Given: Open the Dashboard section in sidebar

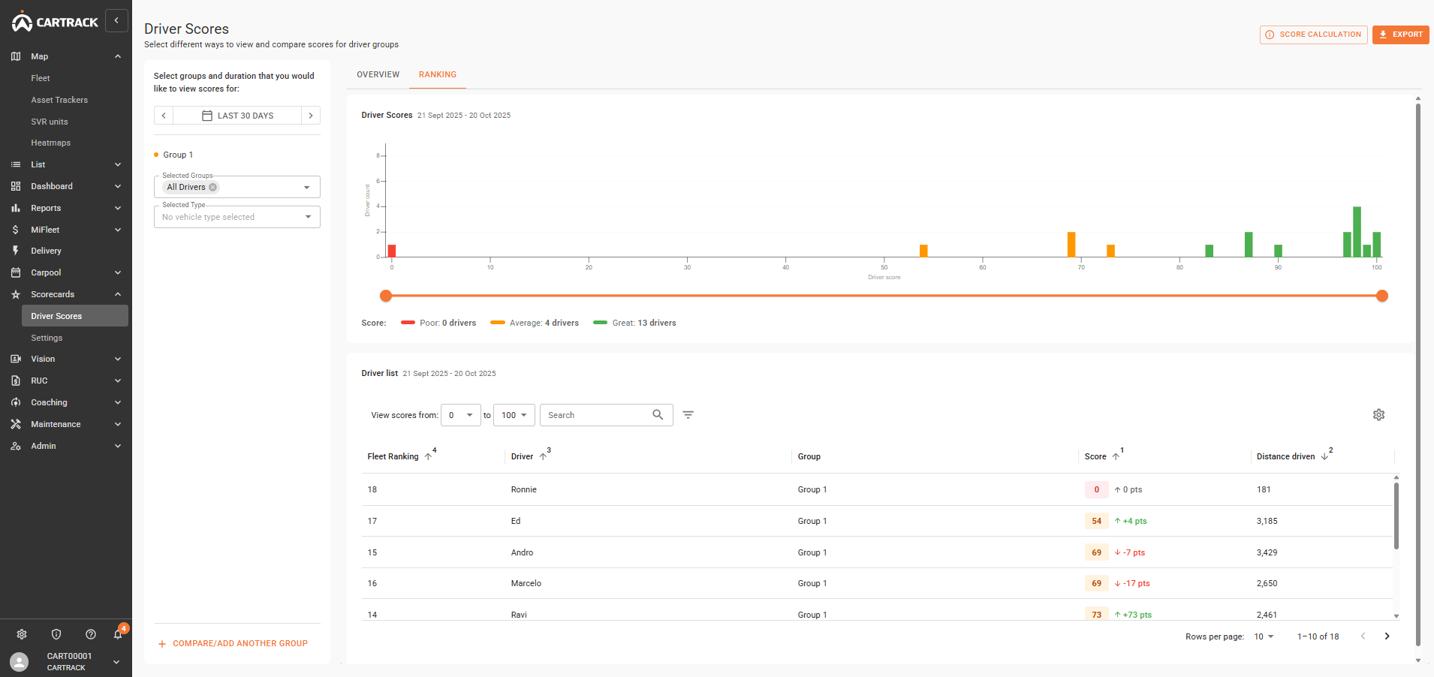Looking at the screenshot, I should pos(52,186).
